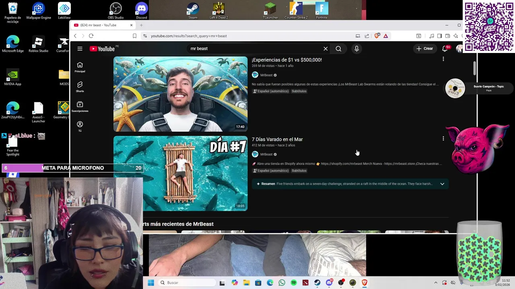Image resolution: width=515 pixels, height=289 pixels.
Task: Show hidden tray icons chevron
Action: coord(435,283)
